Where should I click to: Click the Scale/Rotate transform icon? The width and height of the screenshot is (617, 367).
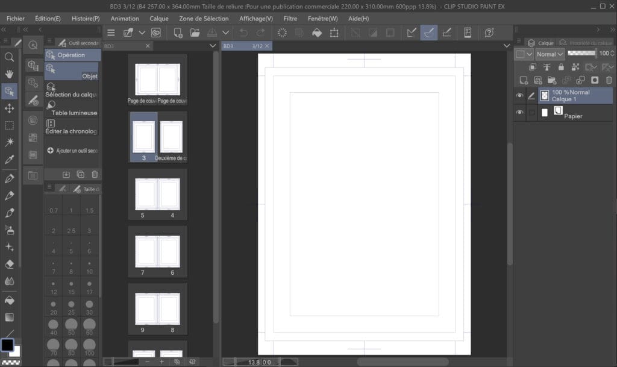[x=334, y=33]
